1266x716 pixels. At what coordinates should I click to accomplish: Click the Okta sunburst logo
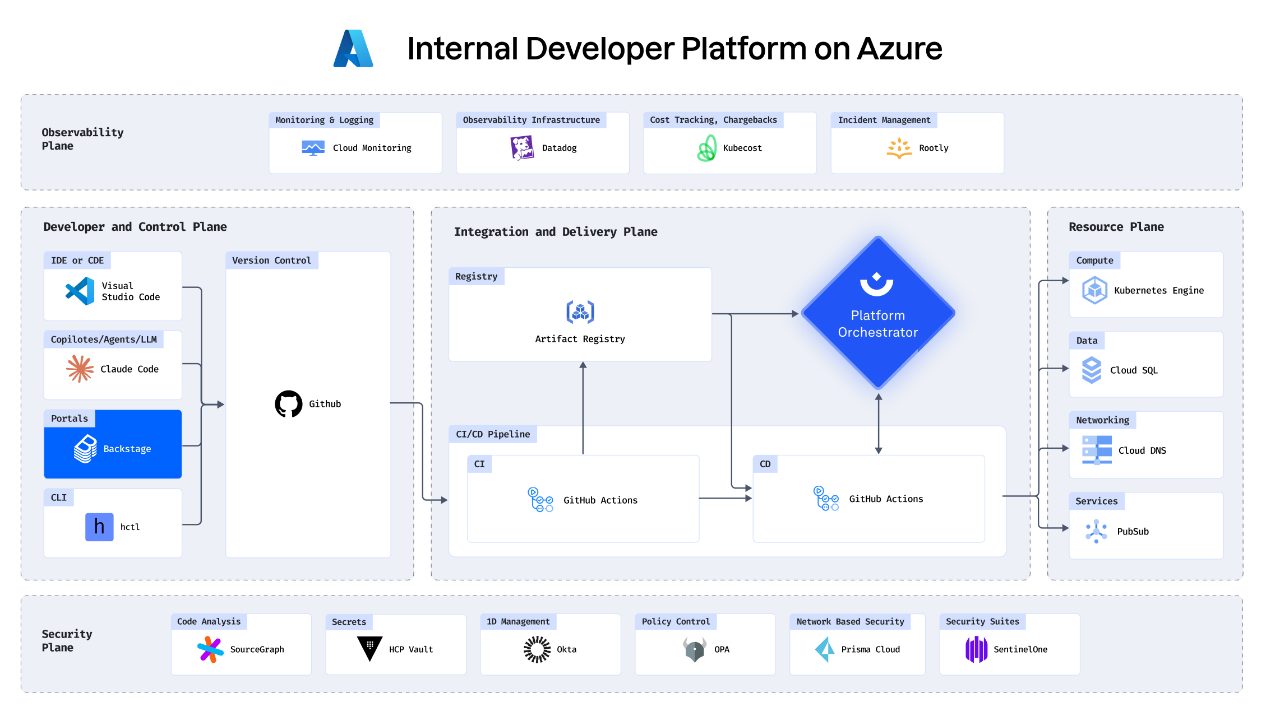[537, 649]
